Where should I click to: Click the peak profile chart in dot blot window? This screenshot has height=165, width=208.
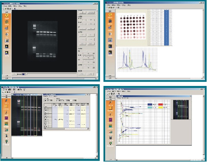pos(137,59)
